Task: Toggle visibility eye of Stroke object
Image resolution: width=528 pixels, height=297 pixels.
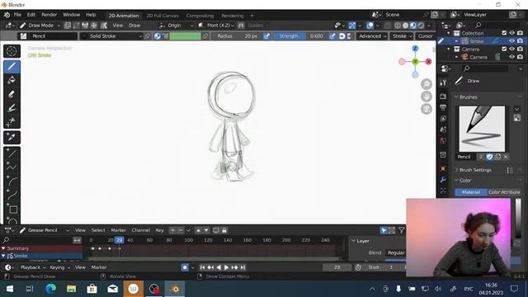Action: point(511,41)
